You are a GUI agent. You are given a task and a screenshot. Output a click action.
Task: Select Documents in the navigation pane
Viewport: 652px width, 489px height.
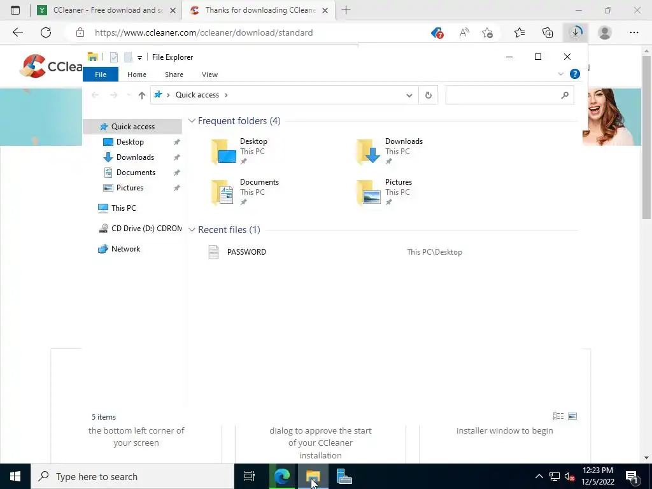[x=136, y=173]
